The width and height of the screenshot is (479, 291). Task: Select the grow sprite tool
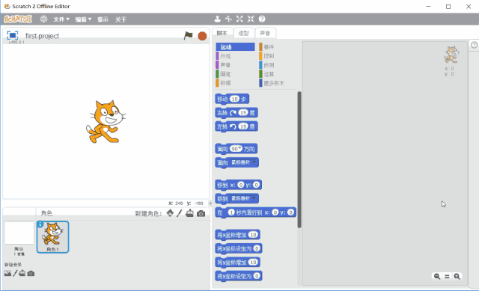pos(239,19)
